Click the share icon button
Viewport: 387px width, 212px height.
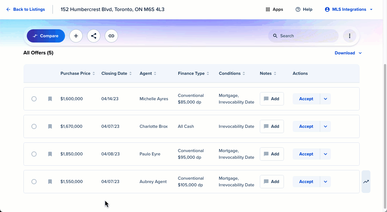tap(94, 36)
